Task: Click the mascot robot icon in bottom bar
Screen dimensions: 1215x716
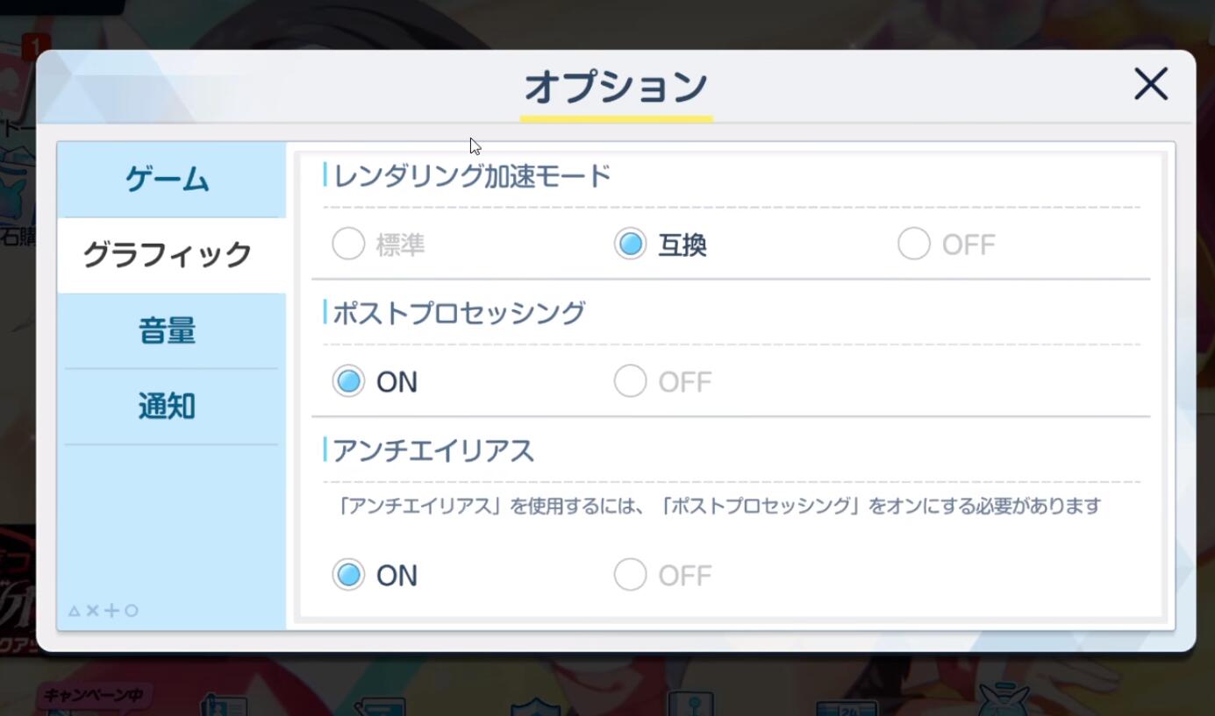Action: pos(1004,699)
